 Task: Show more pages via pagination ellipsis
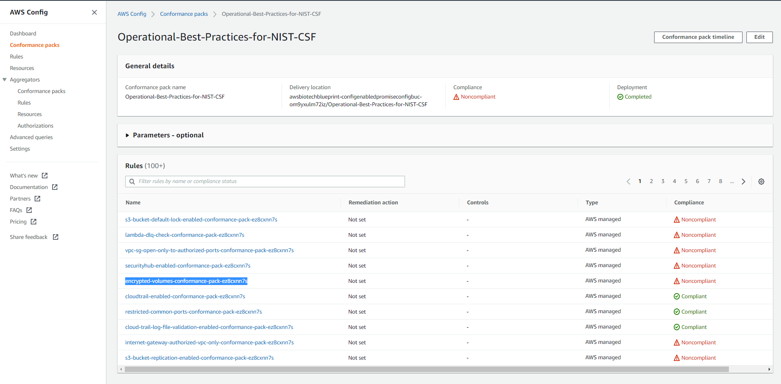point(732,181)
